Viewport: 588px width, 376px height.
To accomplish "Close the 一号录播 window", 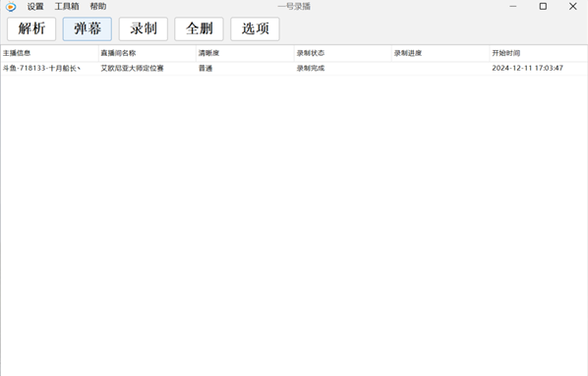I will pyautogui.click(x=572, y=6).
